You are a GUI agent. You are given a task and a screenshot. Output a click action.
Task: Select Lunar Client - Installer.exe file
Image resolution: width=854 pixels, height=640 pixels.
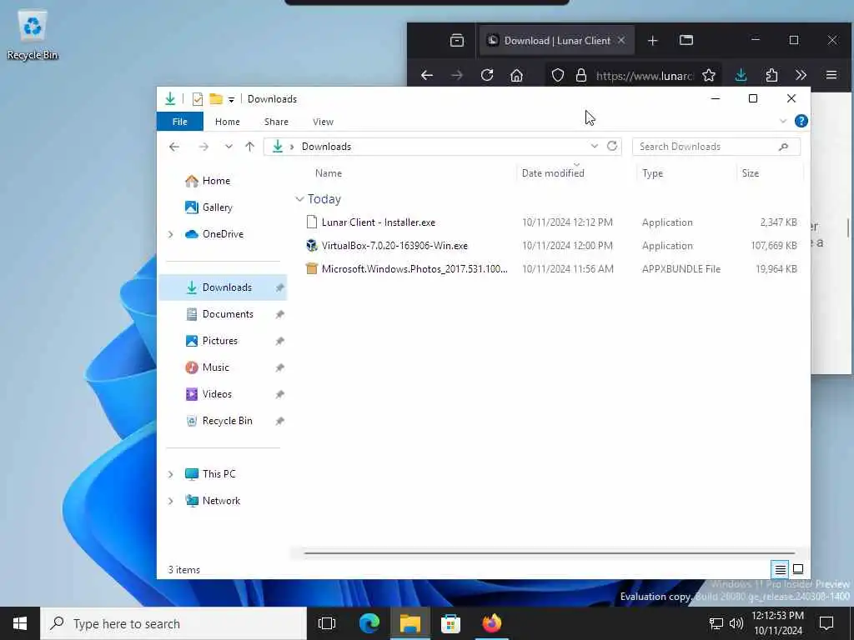tap(379, 222)
